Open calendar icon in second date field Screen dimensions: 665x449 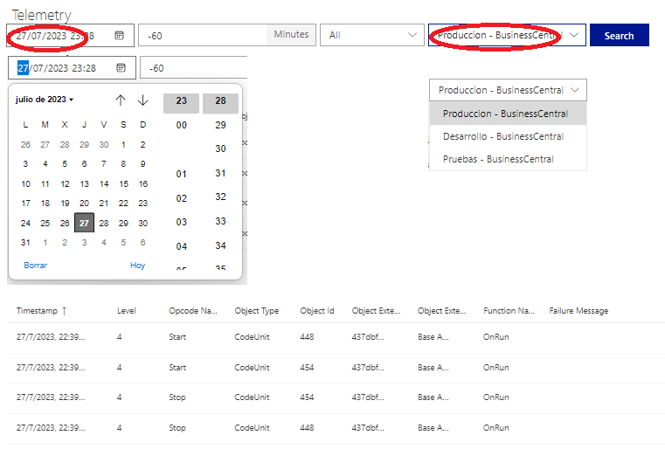[121, 68]
